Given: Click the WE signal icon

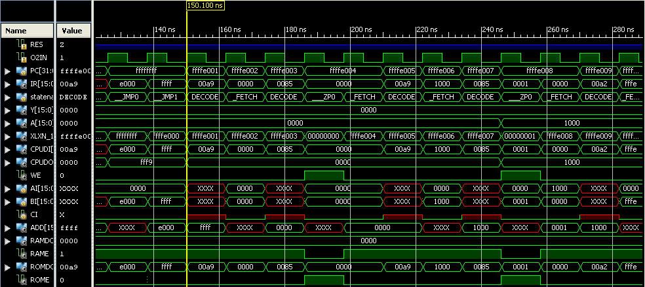Looking at the screenshot, I should 20,175.
